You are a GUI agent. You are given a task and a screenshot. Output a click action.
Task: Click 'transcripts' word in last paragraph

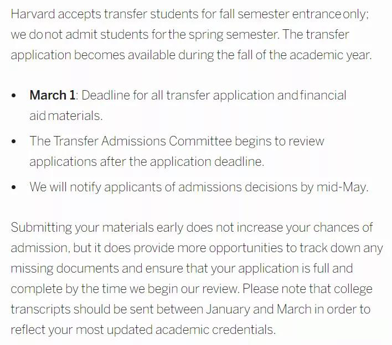40,309
